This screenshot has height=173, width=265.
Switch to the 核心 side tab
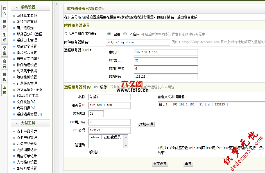click(4, 11)
